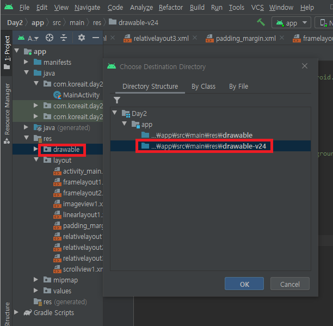Image resolution: width=333 pixels, height=326 pixels.
Task: Switch to padding_margin.xml editor tab
Action: pyautogui.click(x=241, y=39)
